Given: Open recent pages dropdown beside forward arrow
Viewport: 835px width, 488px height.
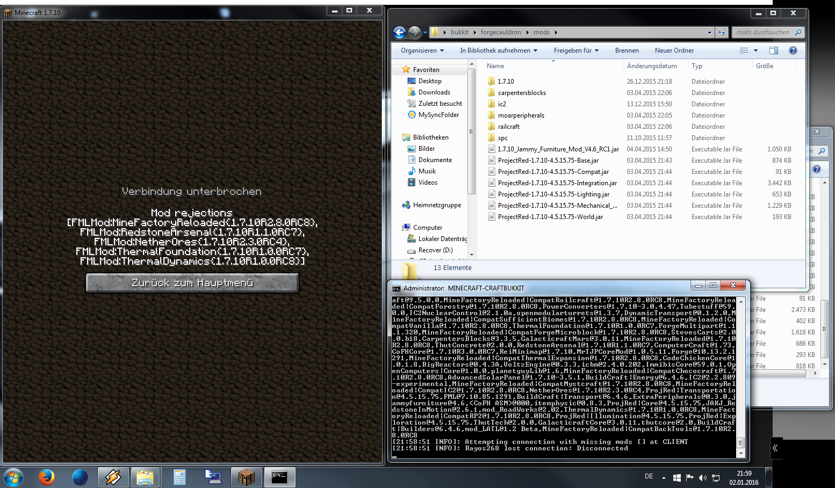Looking at the screenshot, I should coord(425,33).
